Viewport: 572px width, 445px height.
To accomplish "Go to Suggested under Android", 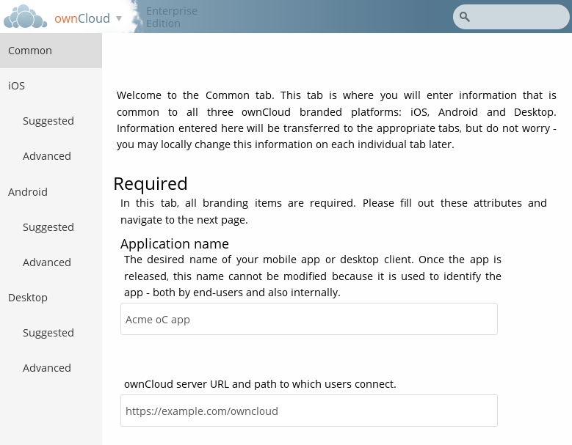I will pos(48,227).
